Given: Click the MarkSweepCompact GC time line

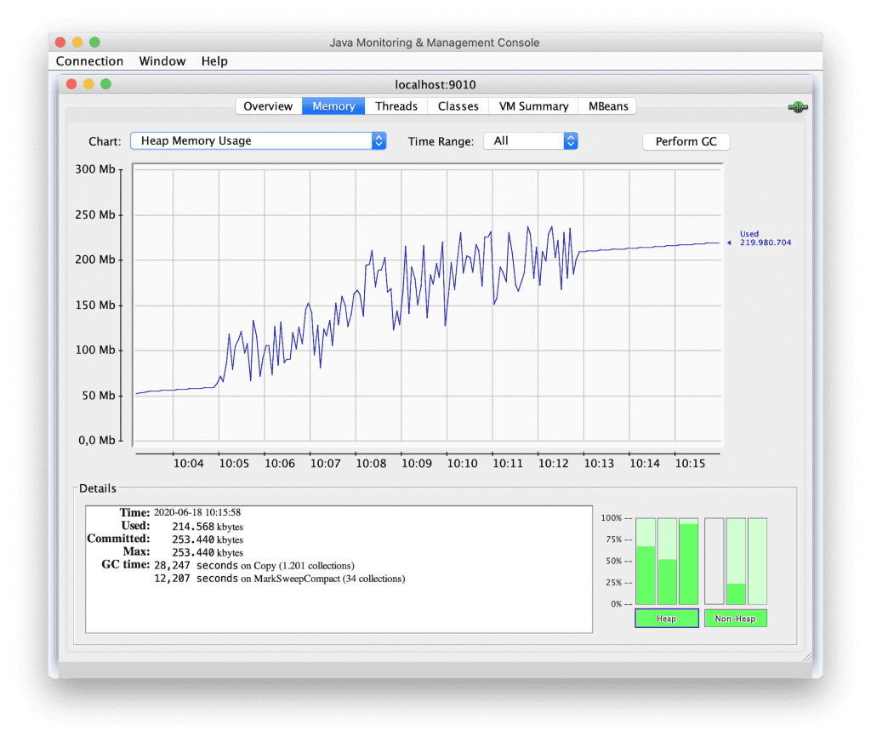Looking at the screenshot, I should (279, 579).
